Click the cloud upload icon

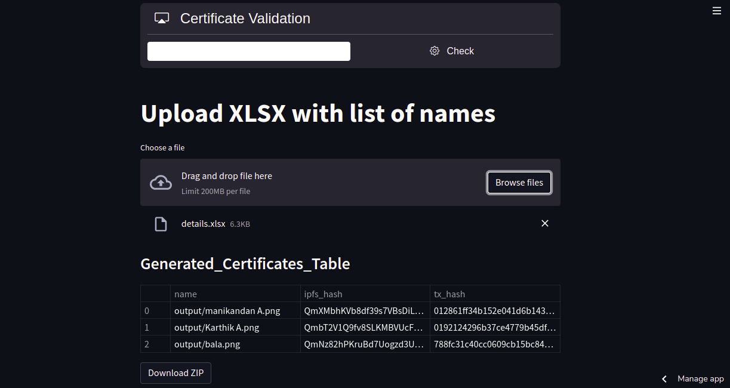161,183
